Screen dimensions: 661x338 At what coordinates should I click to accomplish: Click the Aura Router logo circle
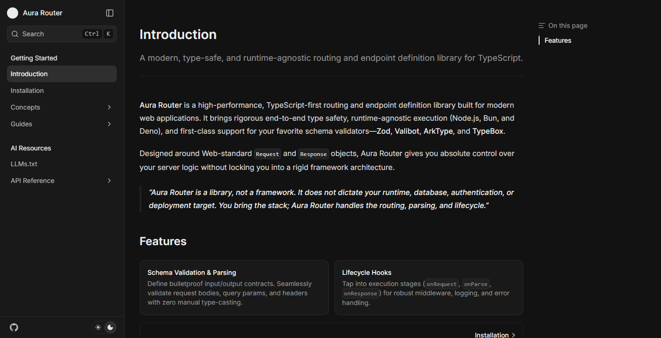click(13, 13)
